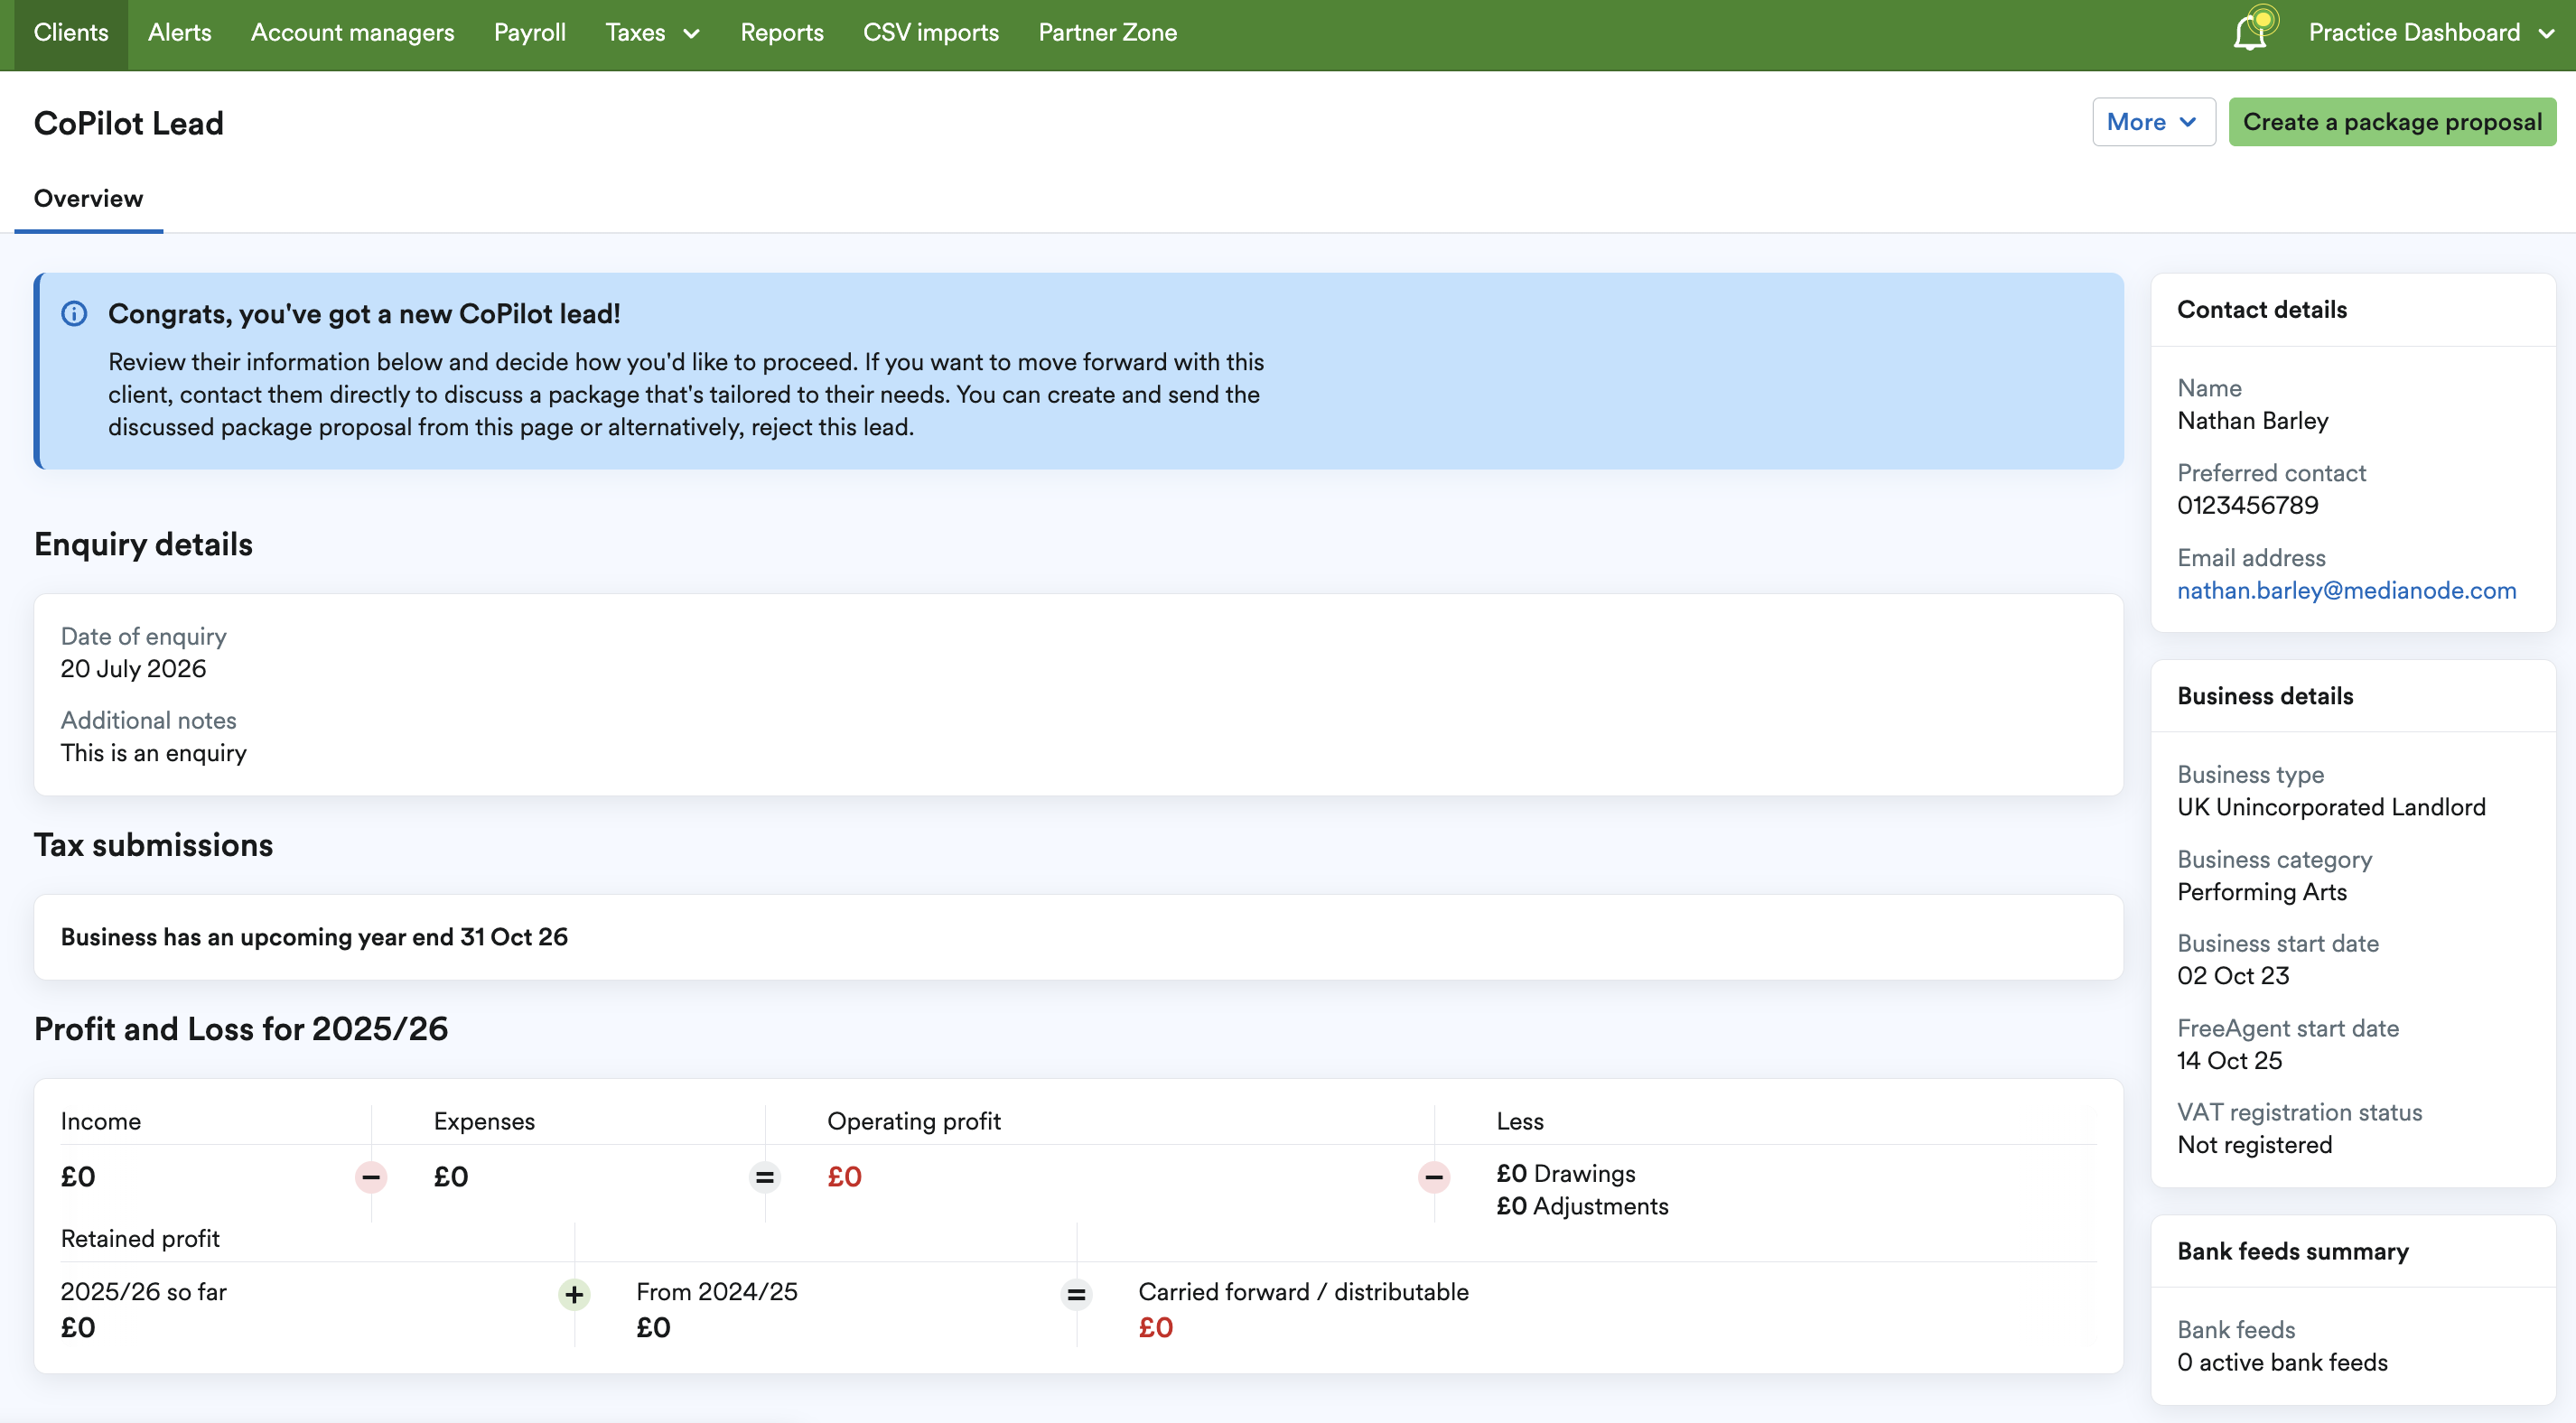Open Account managers page
The width and height of the screenshot is (2576, 1423).
point(352,32)
